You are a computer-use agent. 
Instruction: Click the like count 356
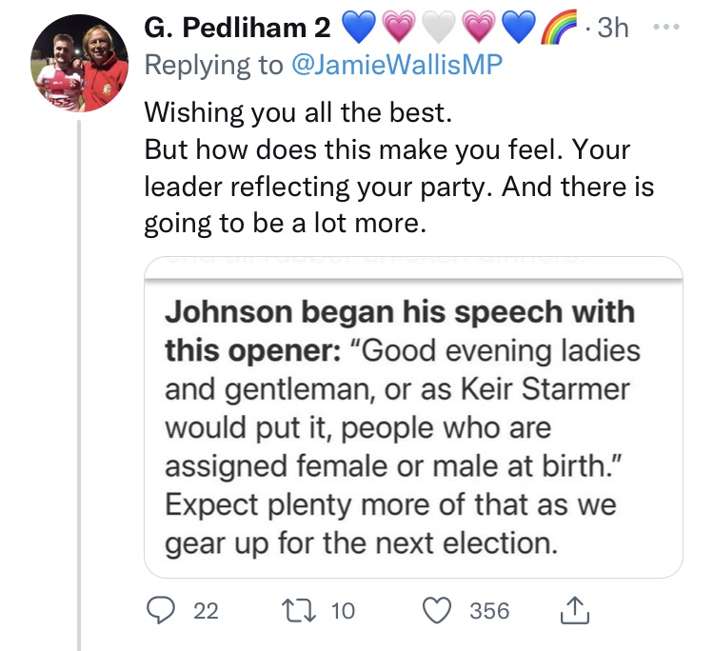pyautogui.click(x=489, y=611)
